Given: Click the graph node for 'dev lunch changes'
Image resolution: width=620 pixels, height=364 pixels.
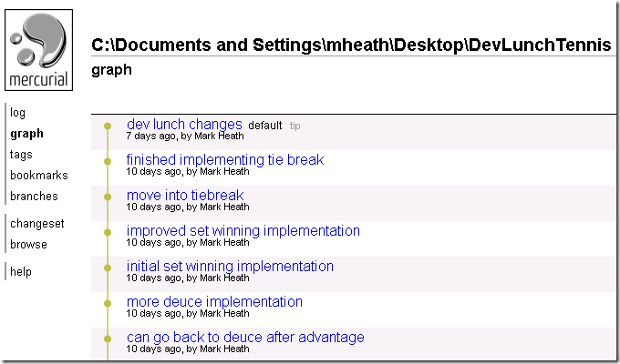Looking at the screenshot, I should coord(108,126).
